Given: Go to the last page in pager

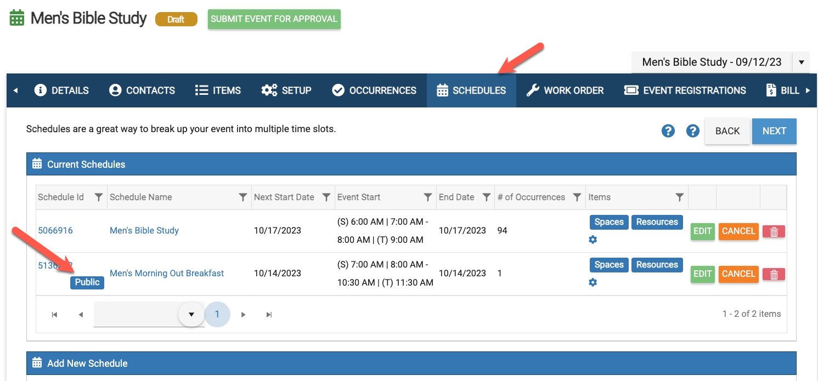Looking at the screenshot, I should coord(269,315).
